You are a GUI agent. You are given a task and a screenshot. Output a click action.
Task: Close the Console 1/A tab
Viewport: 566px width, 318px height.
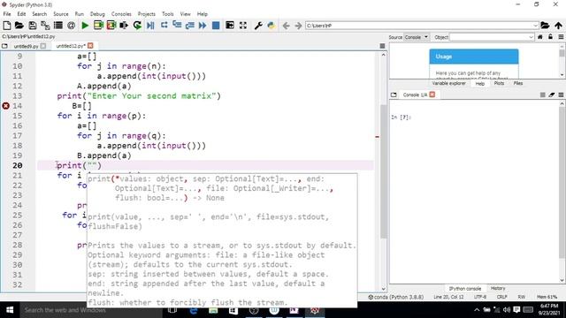[432, 95]
